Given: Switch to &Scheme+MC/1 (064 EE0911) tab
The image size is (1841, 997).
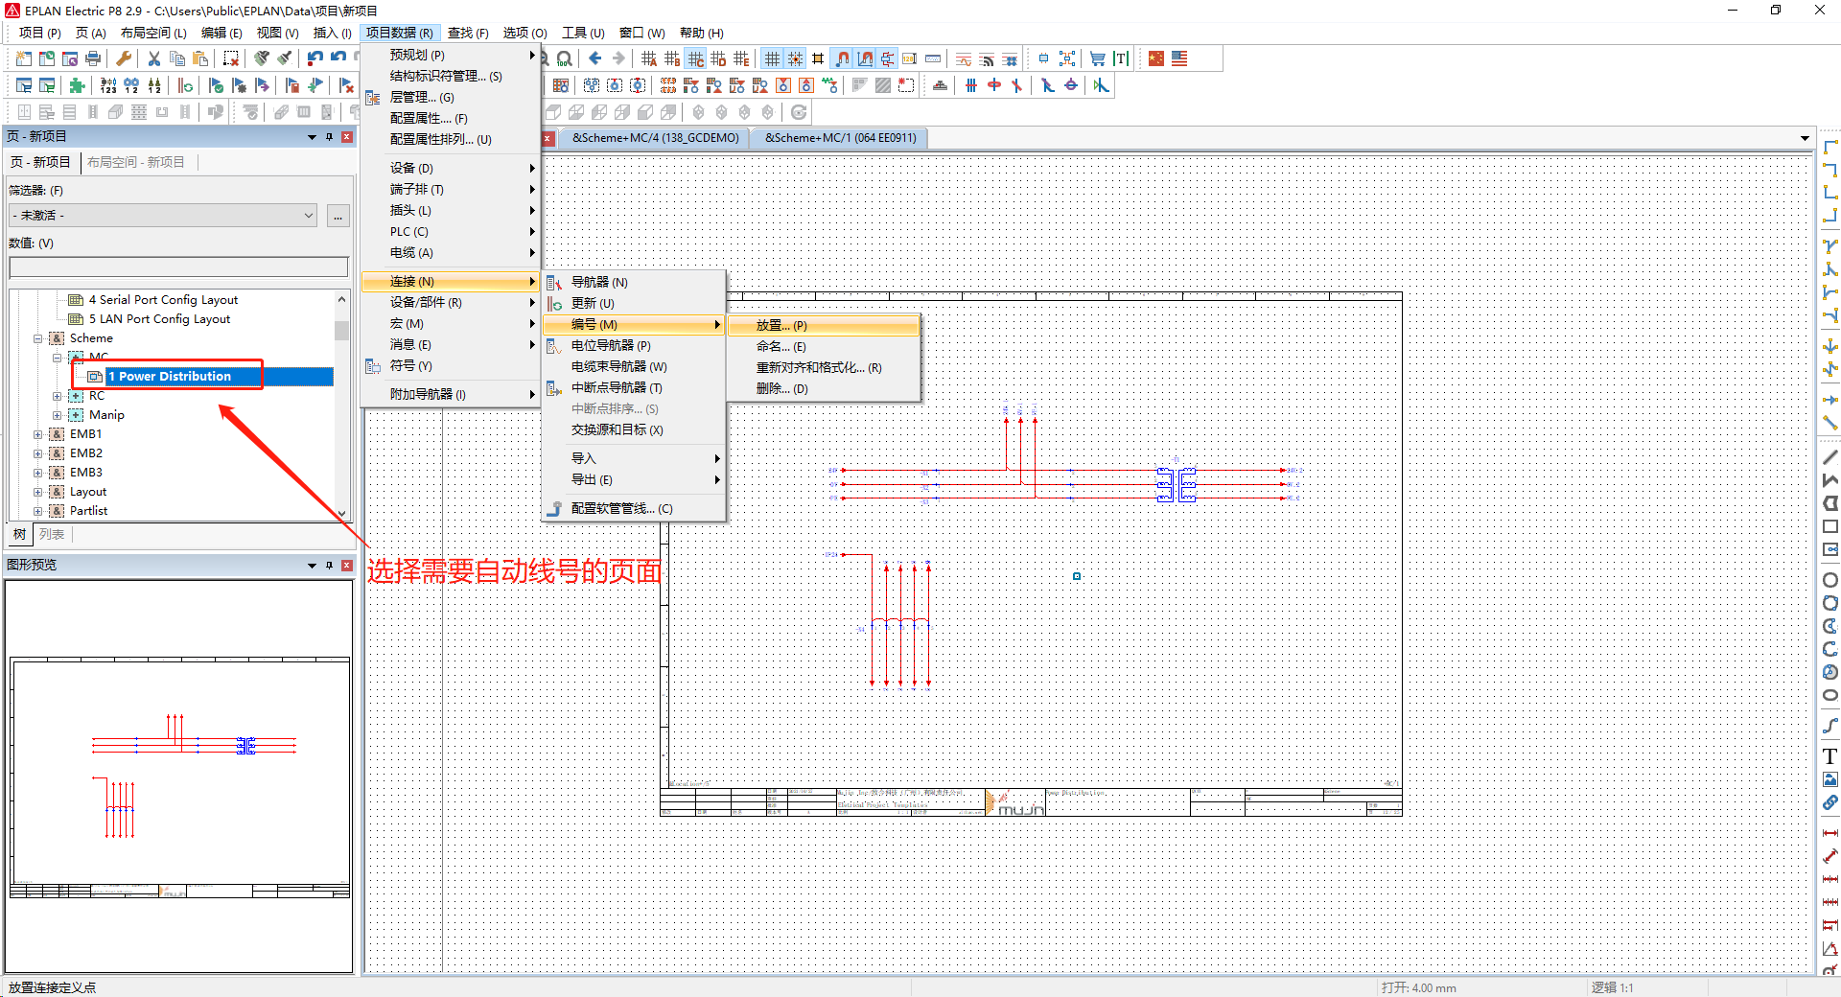Looking at the screenshot, I should pos(840,138).
